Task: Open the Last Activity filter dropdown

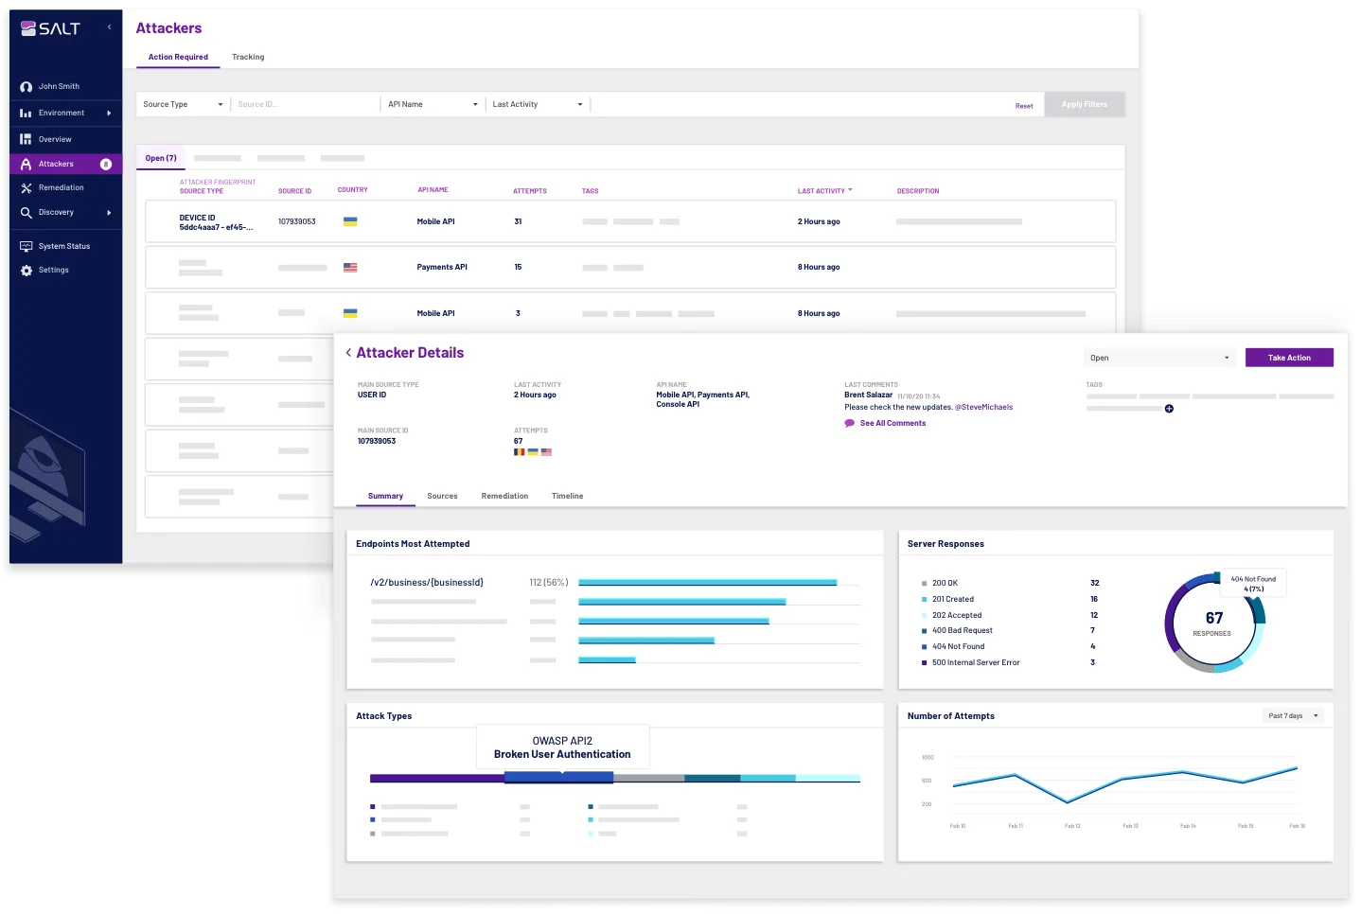Action: pyautogui.click(x=536, y=104)
